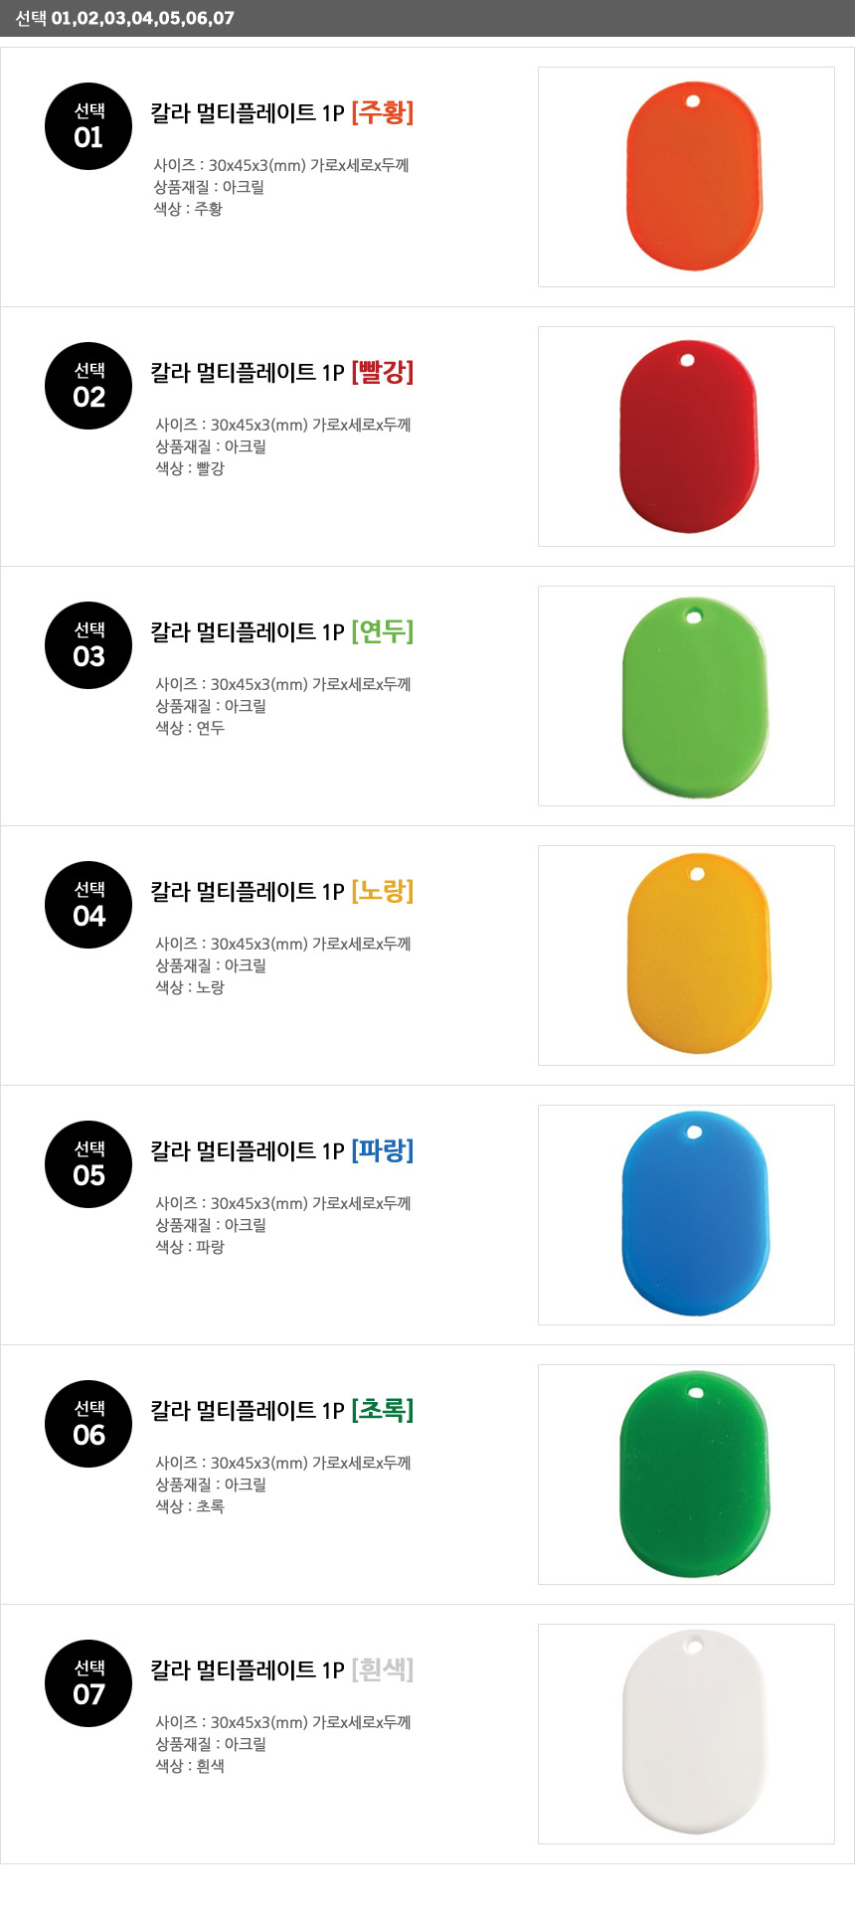
Task: Click the 선택 05 circle badge
Action: point(88,1164)
